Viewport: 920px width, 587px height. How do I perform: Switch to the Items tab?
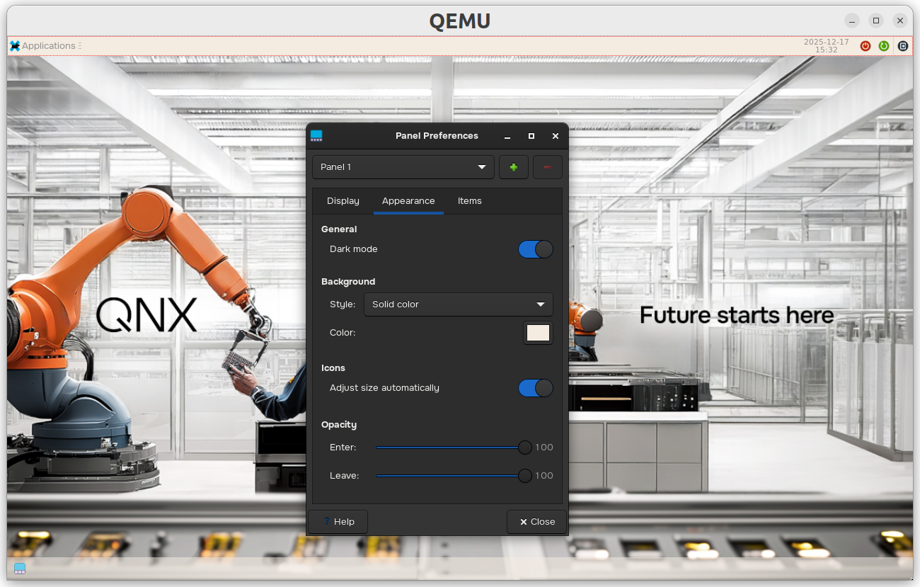click(469, 201)
